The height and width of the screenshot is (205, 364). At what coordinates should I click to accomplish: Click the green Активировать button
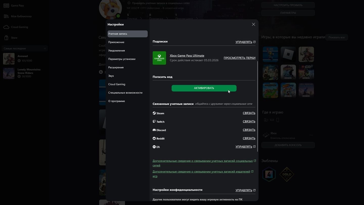click(x=204, y=88)
